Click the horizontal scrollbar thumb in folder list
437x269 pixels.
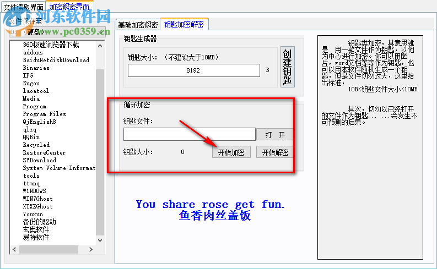pyautogui.click(x=49, y=250)
